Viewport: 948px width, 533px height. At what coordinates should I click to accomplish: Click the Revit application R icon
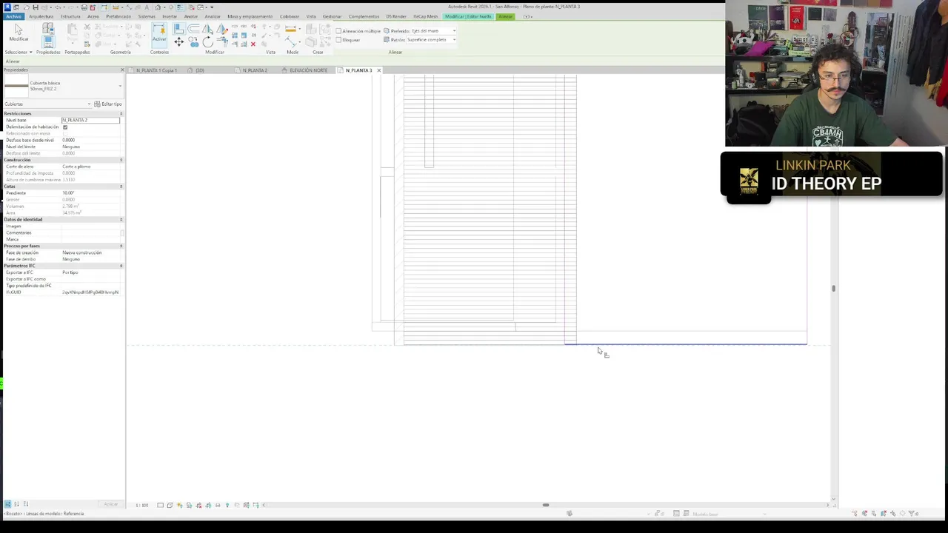coord(7,7)
